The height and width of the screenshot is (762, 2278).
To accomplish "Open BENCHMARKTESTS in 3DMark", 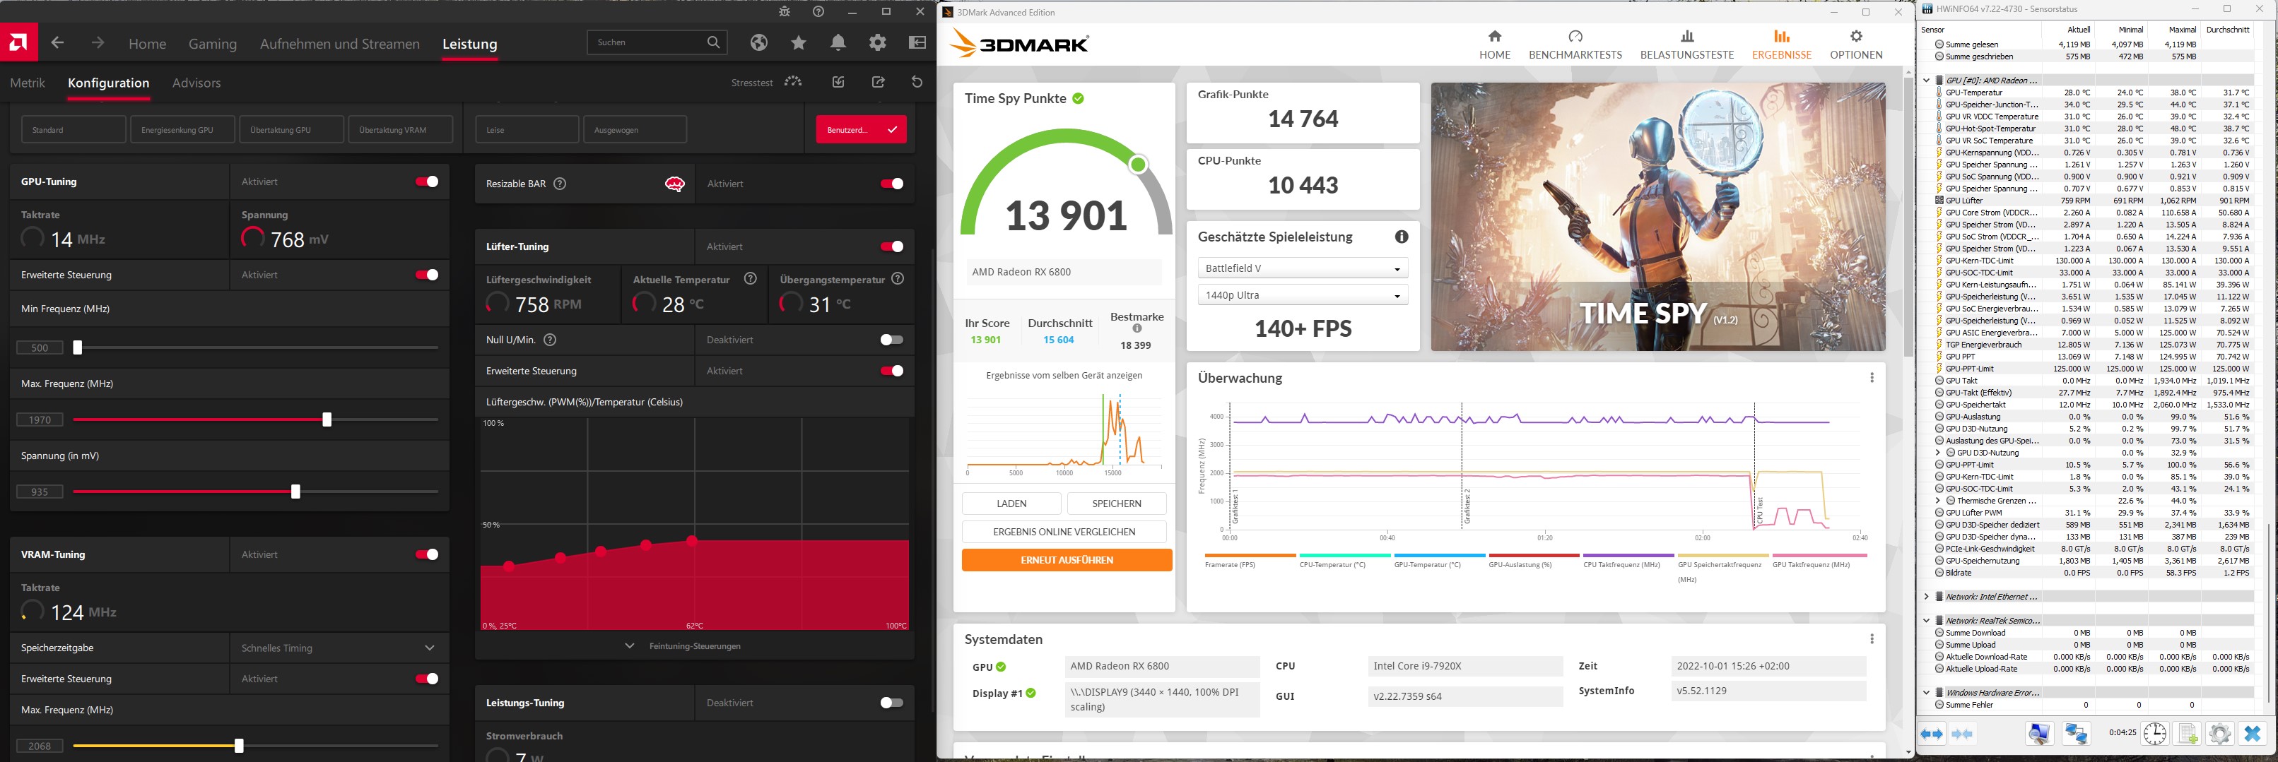I will [1575, 45].
